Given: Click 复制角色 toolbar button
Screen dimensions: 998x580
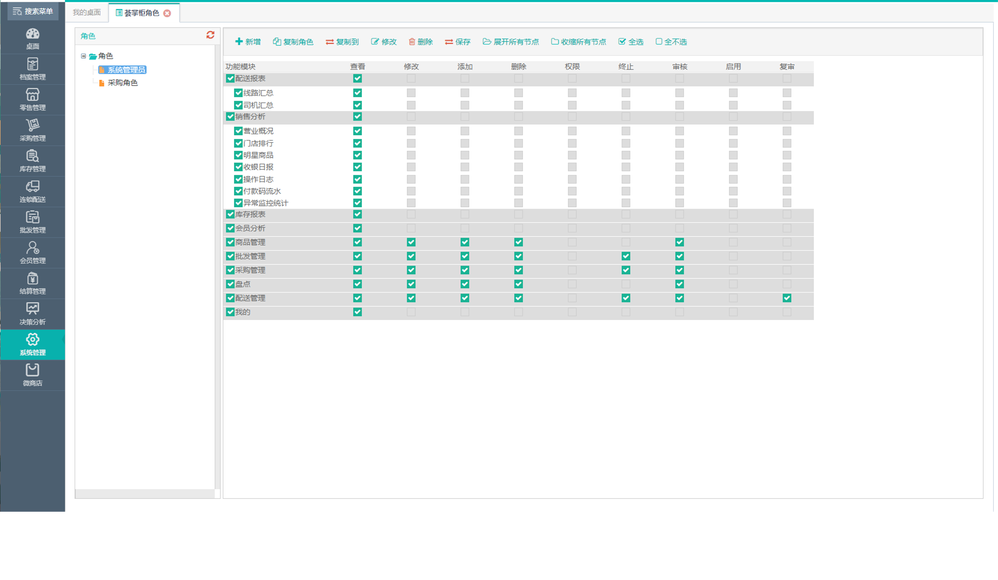Looking at the screenshot, I should (293, 42).
